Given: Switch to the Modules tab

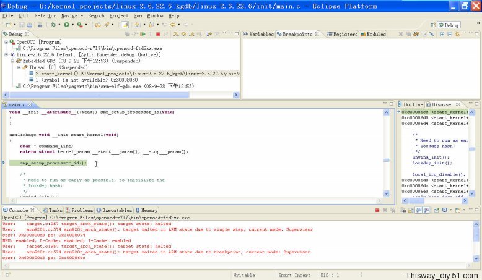Looking at the screenshot, I should coord(373,34).
